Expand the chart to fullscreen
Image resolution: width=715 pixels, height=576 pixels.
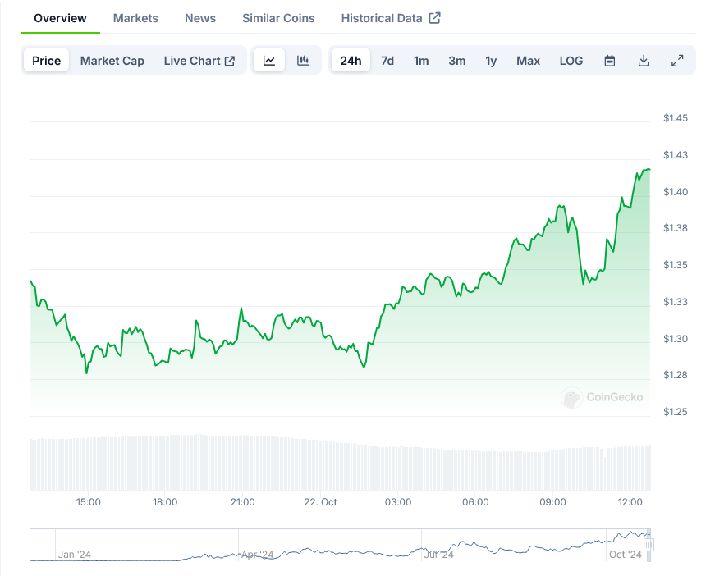click(x=677, y=61)
